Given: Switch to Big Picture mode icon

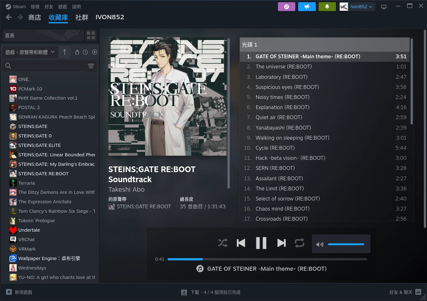Looking at the screenshot, I should (384, 7).
